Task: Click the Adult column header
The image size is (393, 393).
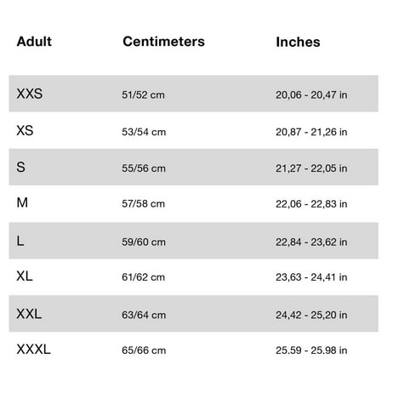Action: click(34, 42)
